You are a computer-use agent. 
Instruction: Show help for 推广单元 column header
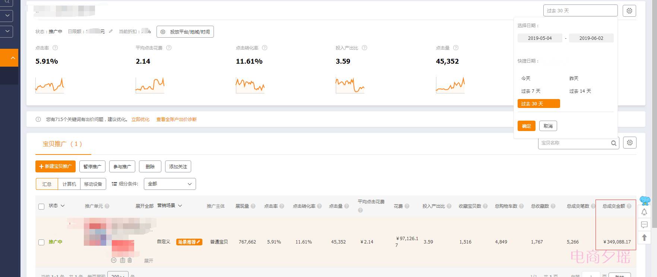[x=107, y=206]
